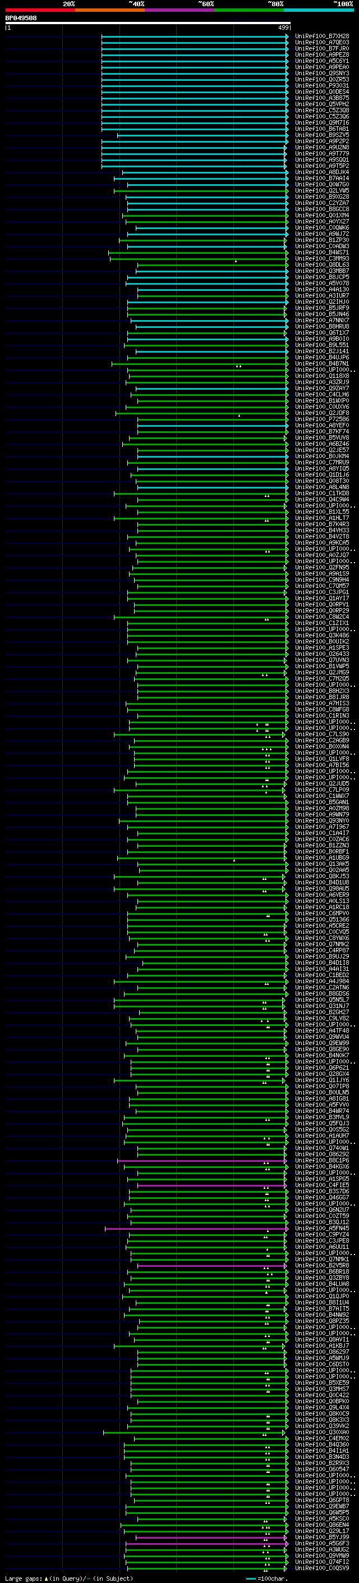This screenshot has height=1583, width=359.
Task: Click the UniRef100_Q3K486 label
Action: (x=322, y=636)
